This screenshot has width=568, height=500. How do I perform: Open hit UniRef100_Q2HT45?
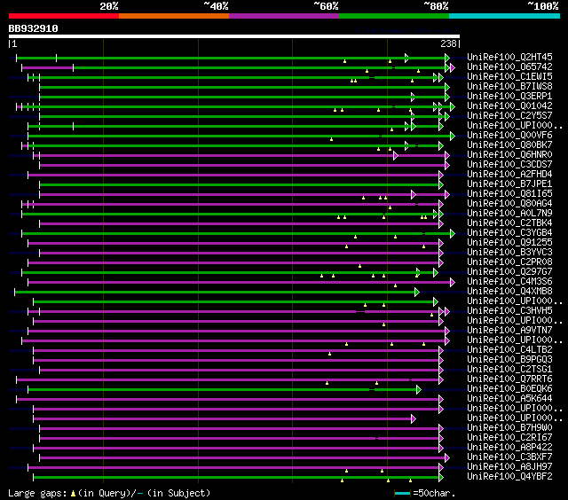coord(509,57)
